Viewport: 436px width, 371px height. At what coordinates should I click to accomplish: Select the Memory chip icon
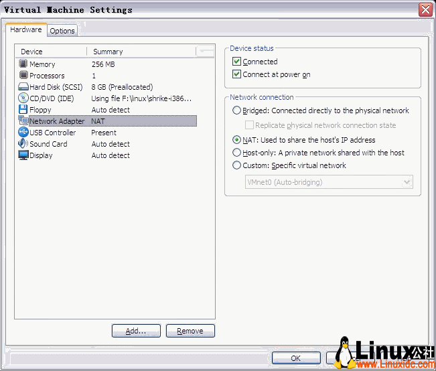23,64
